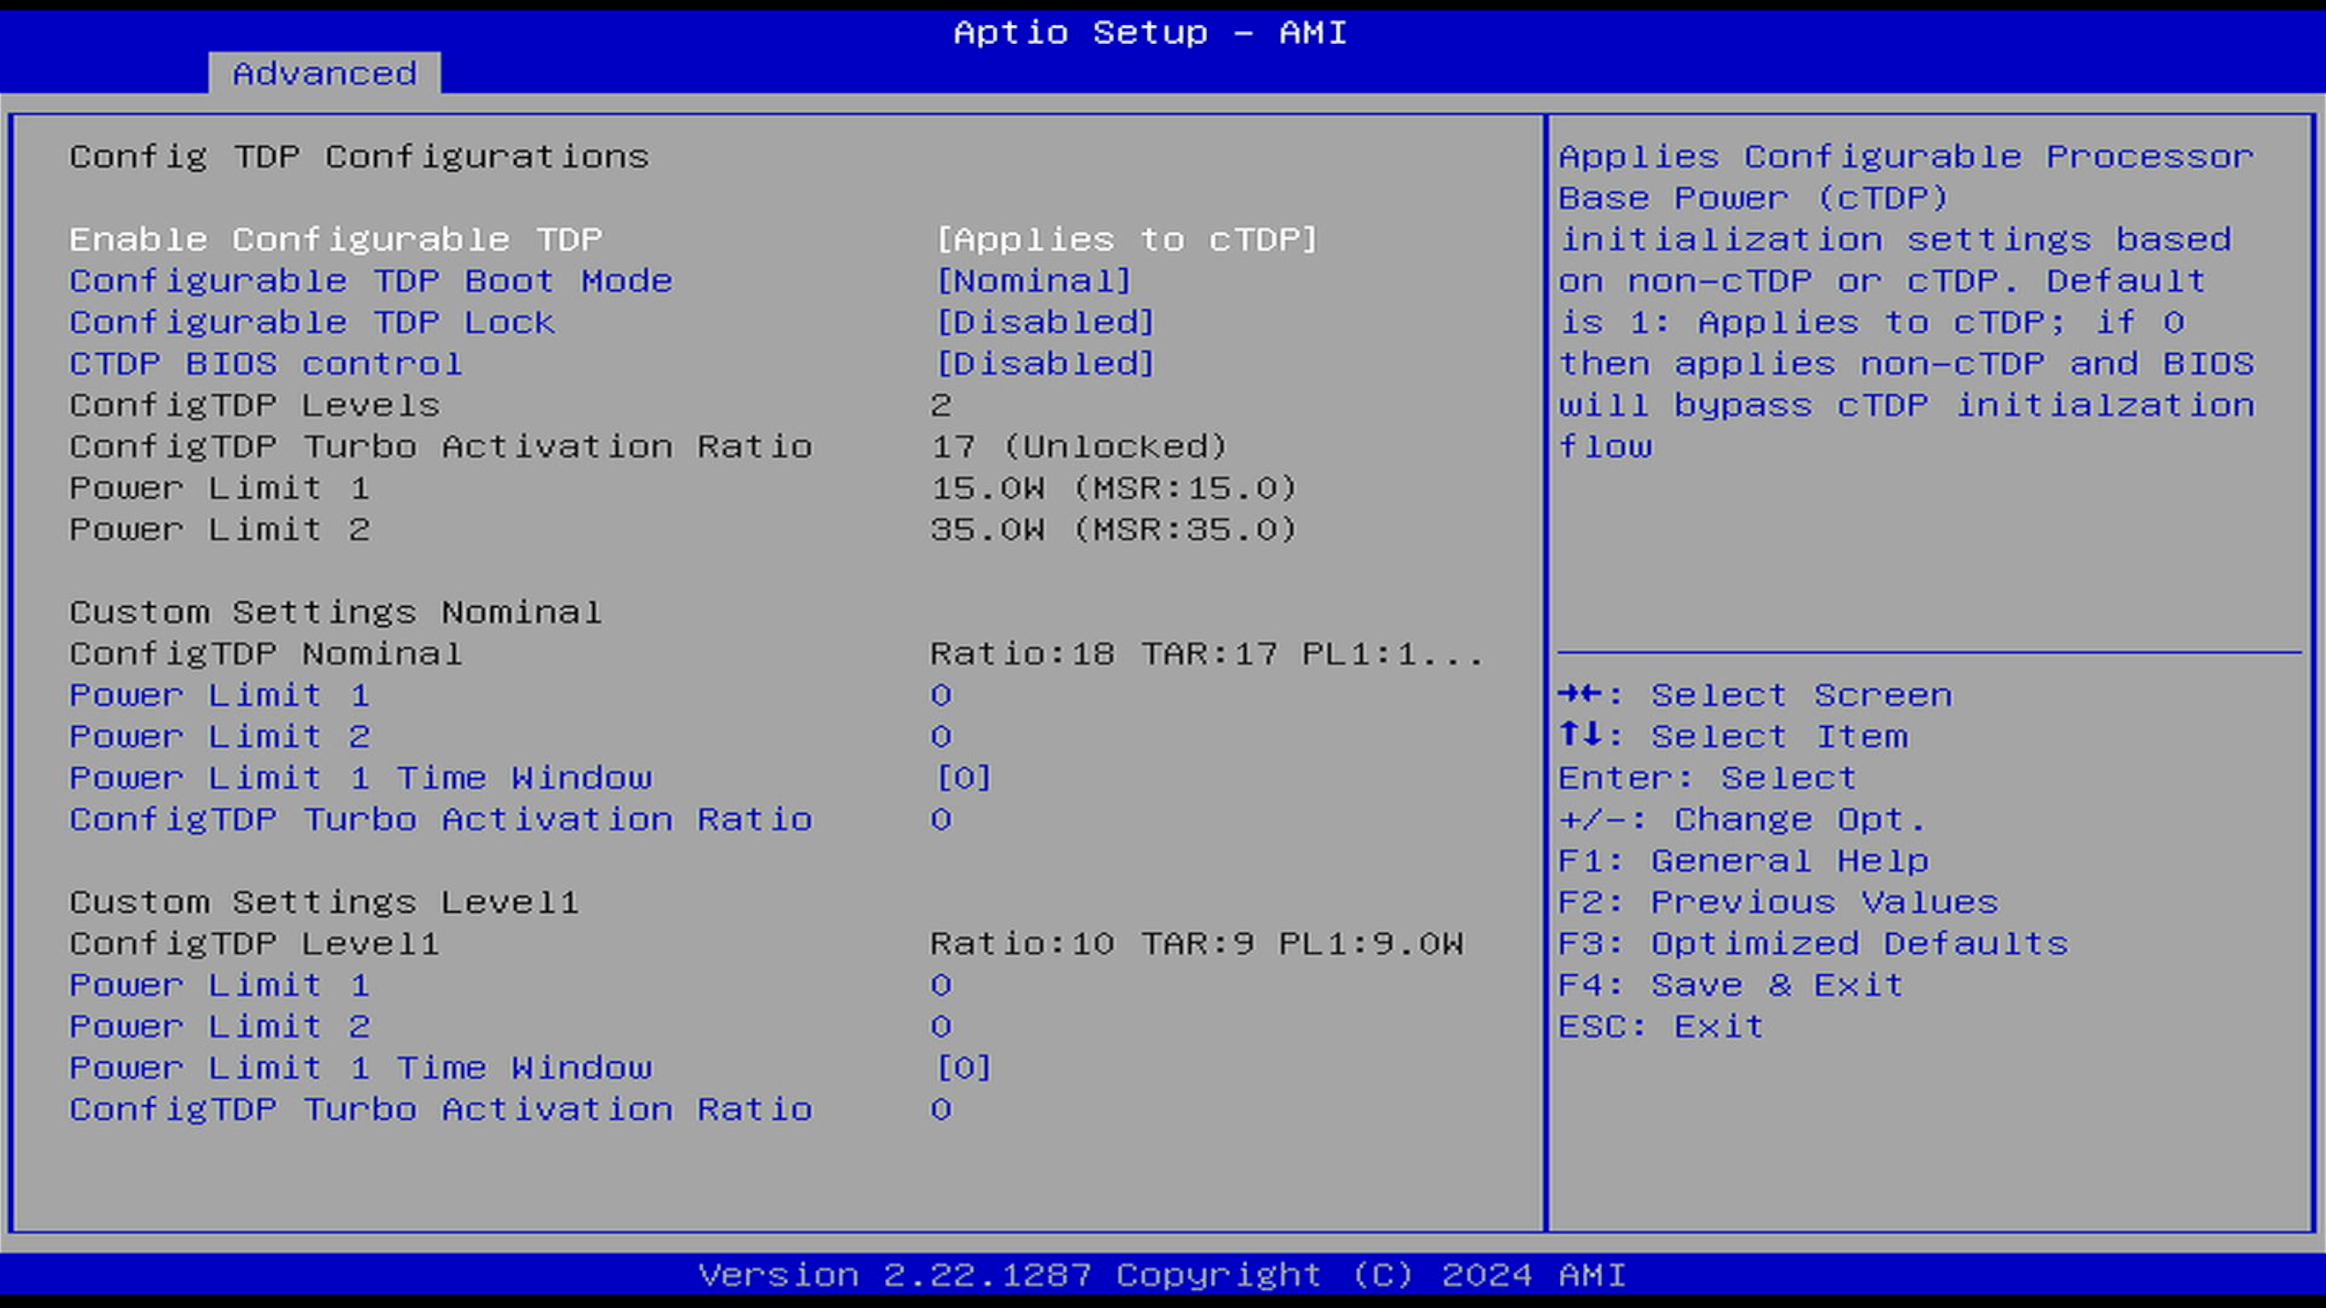Edit Nominal Power Limit 1 value
The image size is (2326, 1308).
pos(941,695)
